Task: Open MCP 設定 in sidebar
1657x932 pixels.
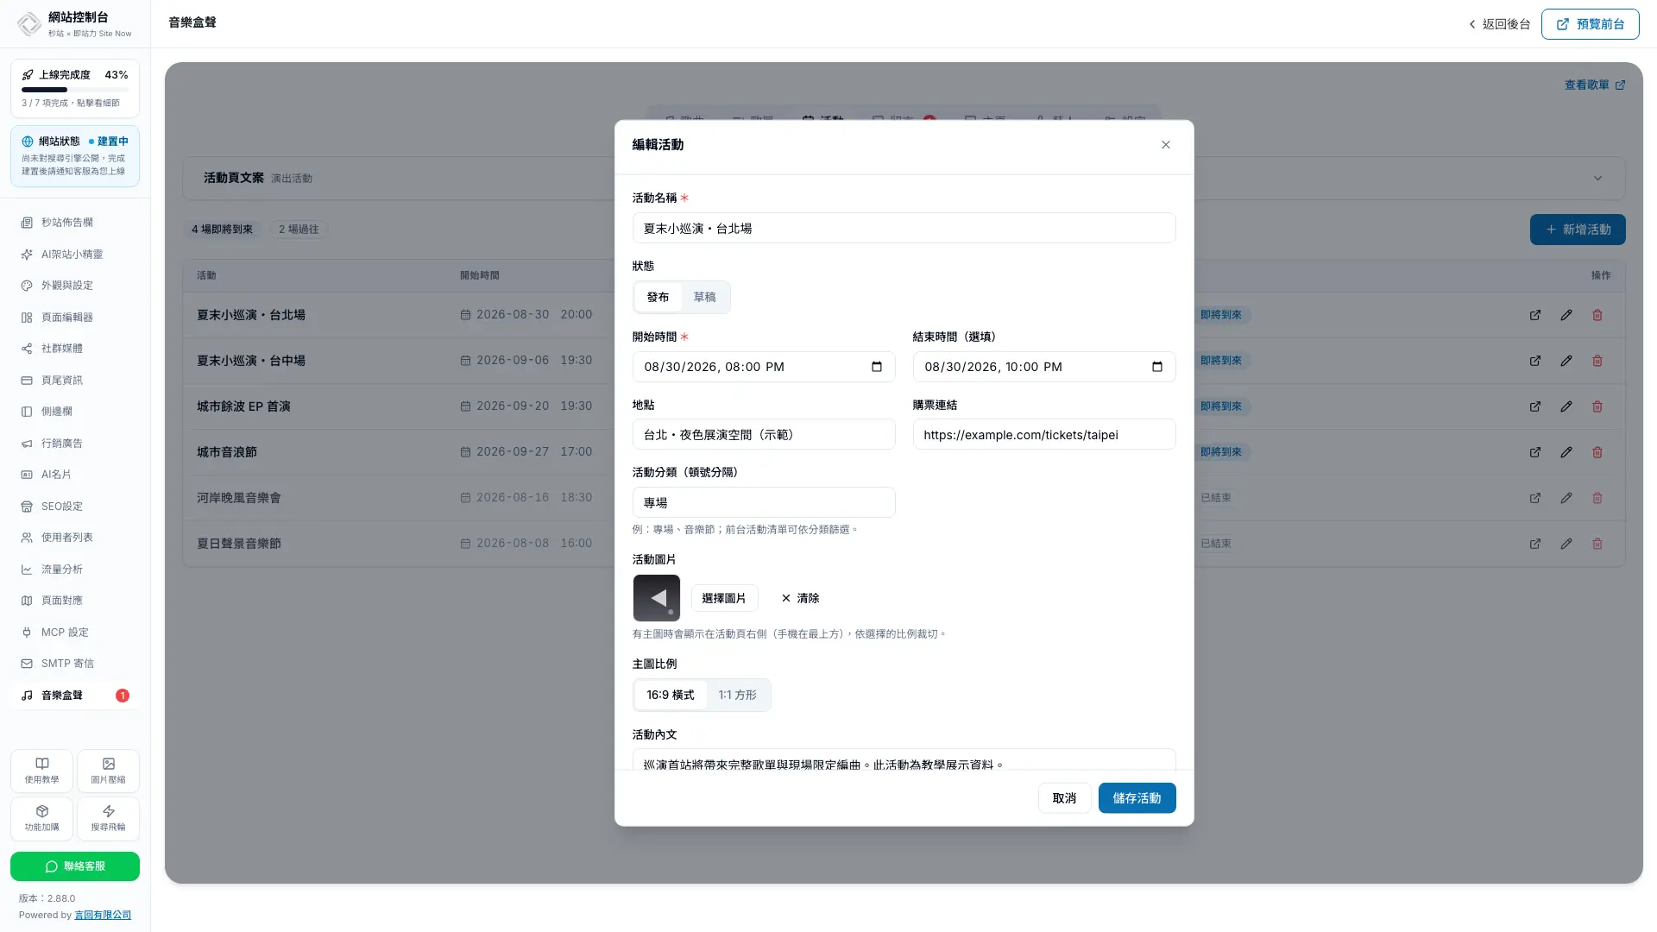Action: pos(75,633)
